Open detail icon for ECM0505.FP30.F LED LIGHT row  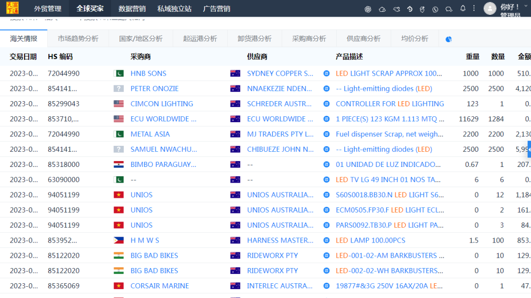(326, 210)
